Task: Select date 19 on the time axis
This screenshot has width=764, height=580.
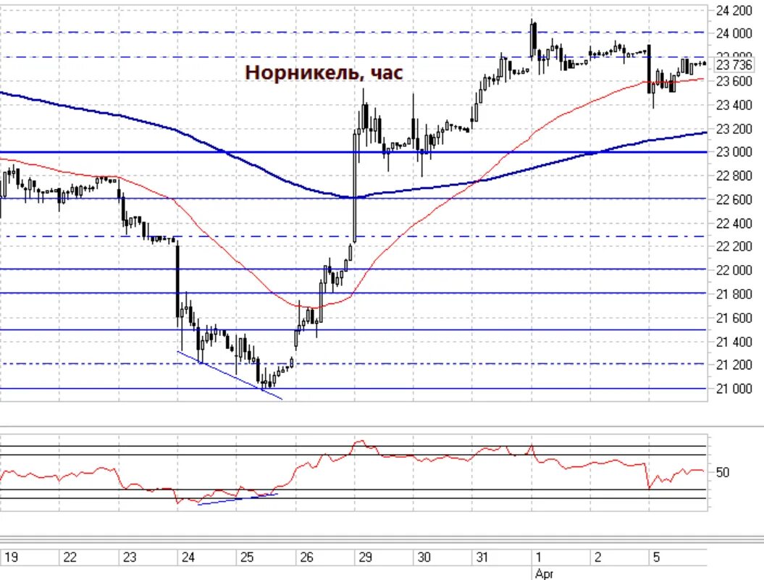Action: (x=11, y=557)
